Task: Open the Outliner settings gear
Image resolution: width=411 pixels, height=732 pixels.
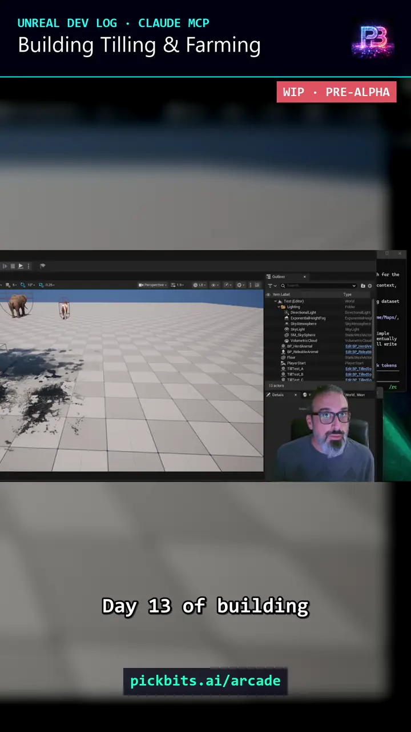Action: click(370, 285)
